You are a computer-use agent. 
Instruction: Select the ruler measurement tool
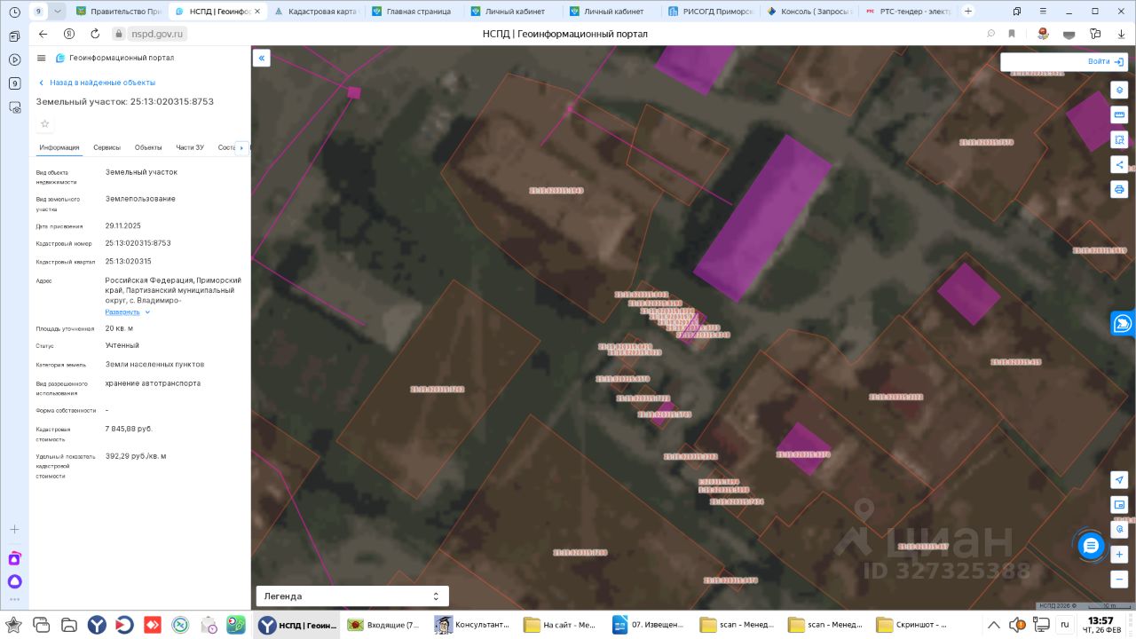coord(1119,115)
